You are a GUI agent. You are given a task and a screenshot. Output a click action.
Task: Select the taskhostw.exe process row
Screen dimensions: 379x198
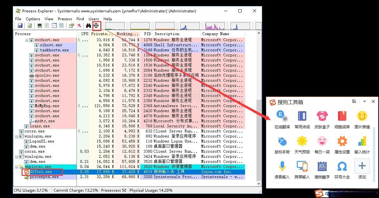(x=129, y=50)
